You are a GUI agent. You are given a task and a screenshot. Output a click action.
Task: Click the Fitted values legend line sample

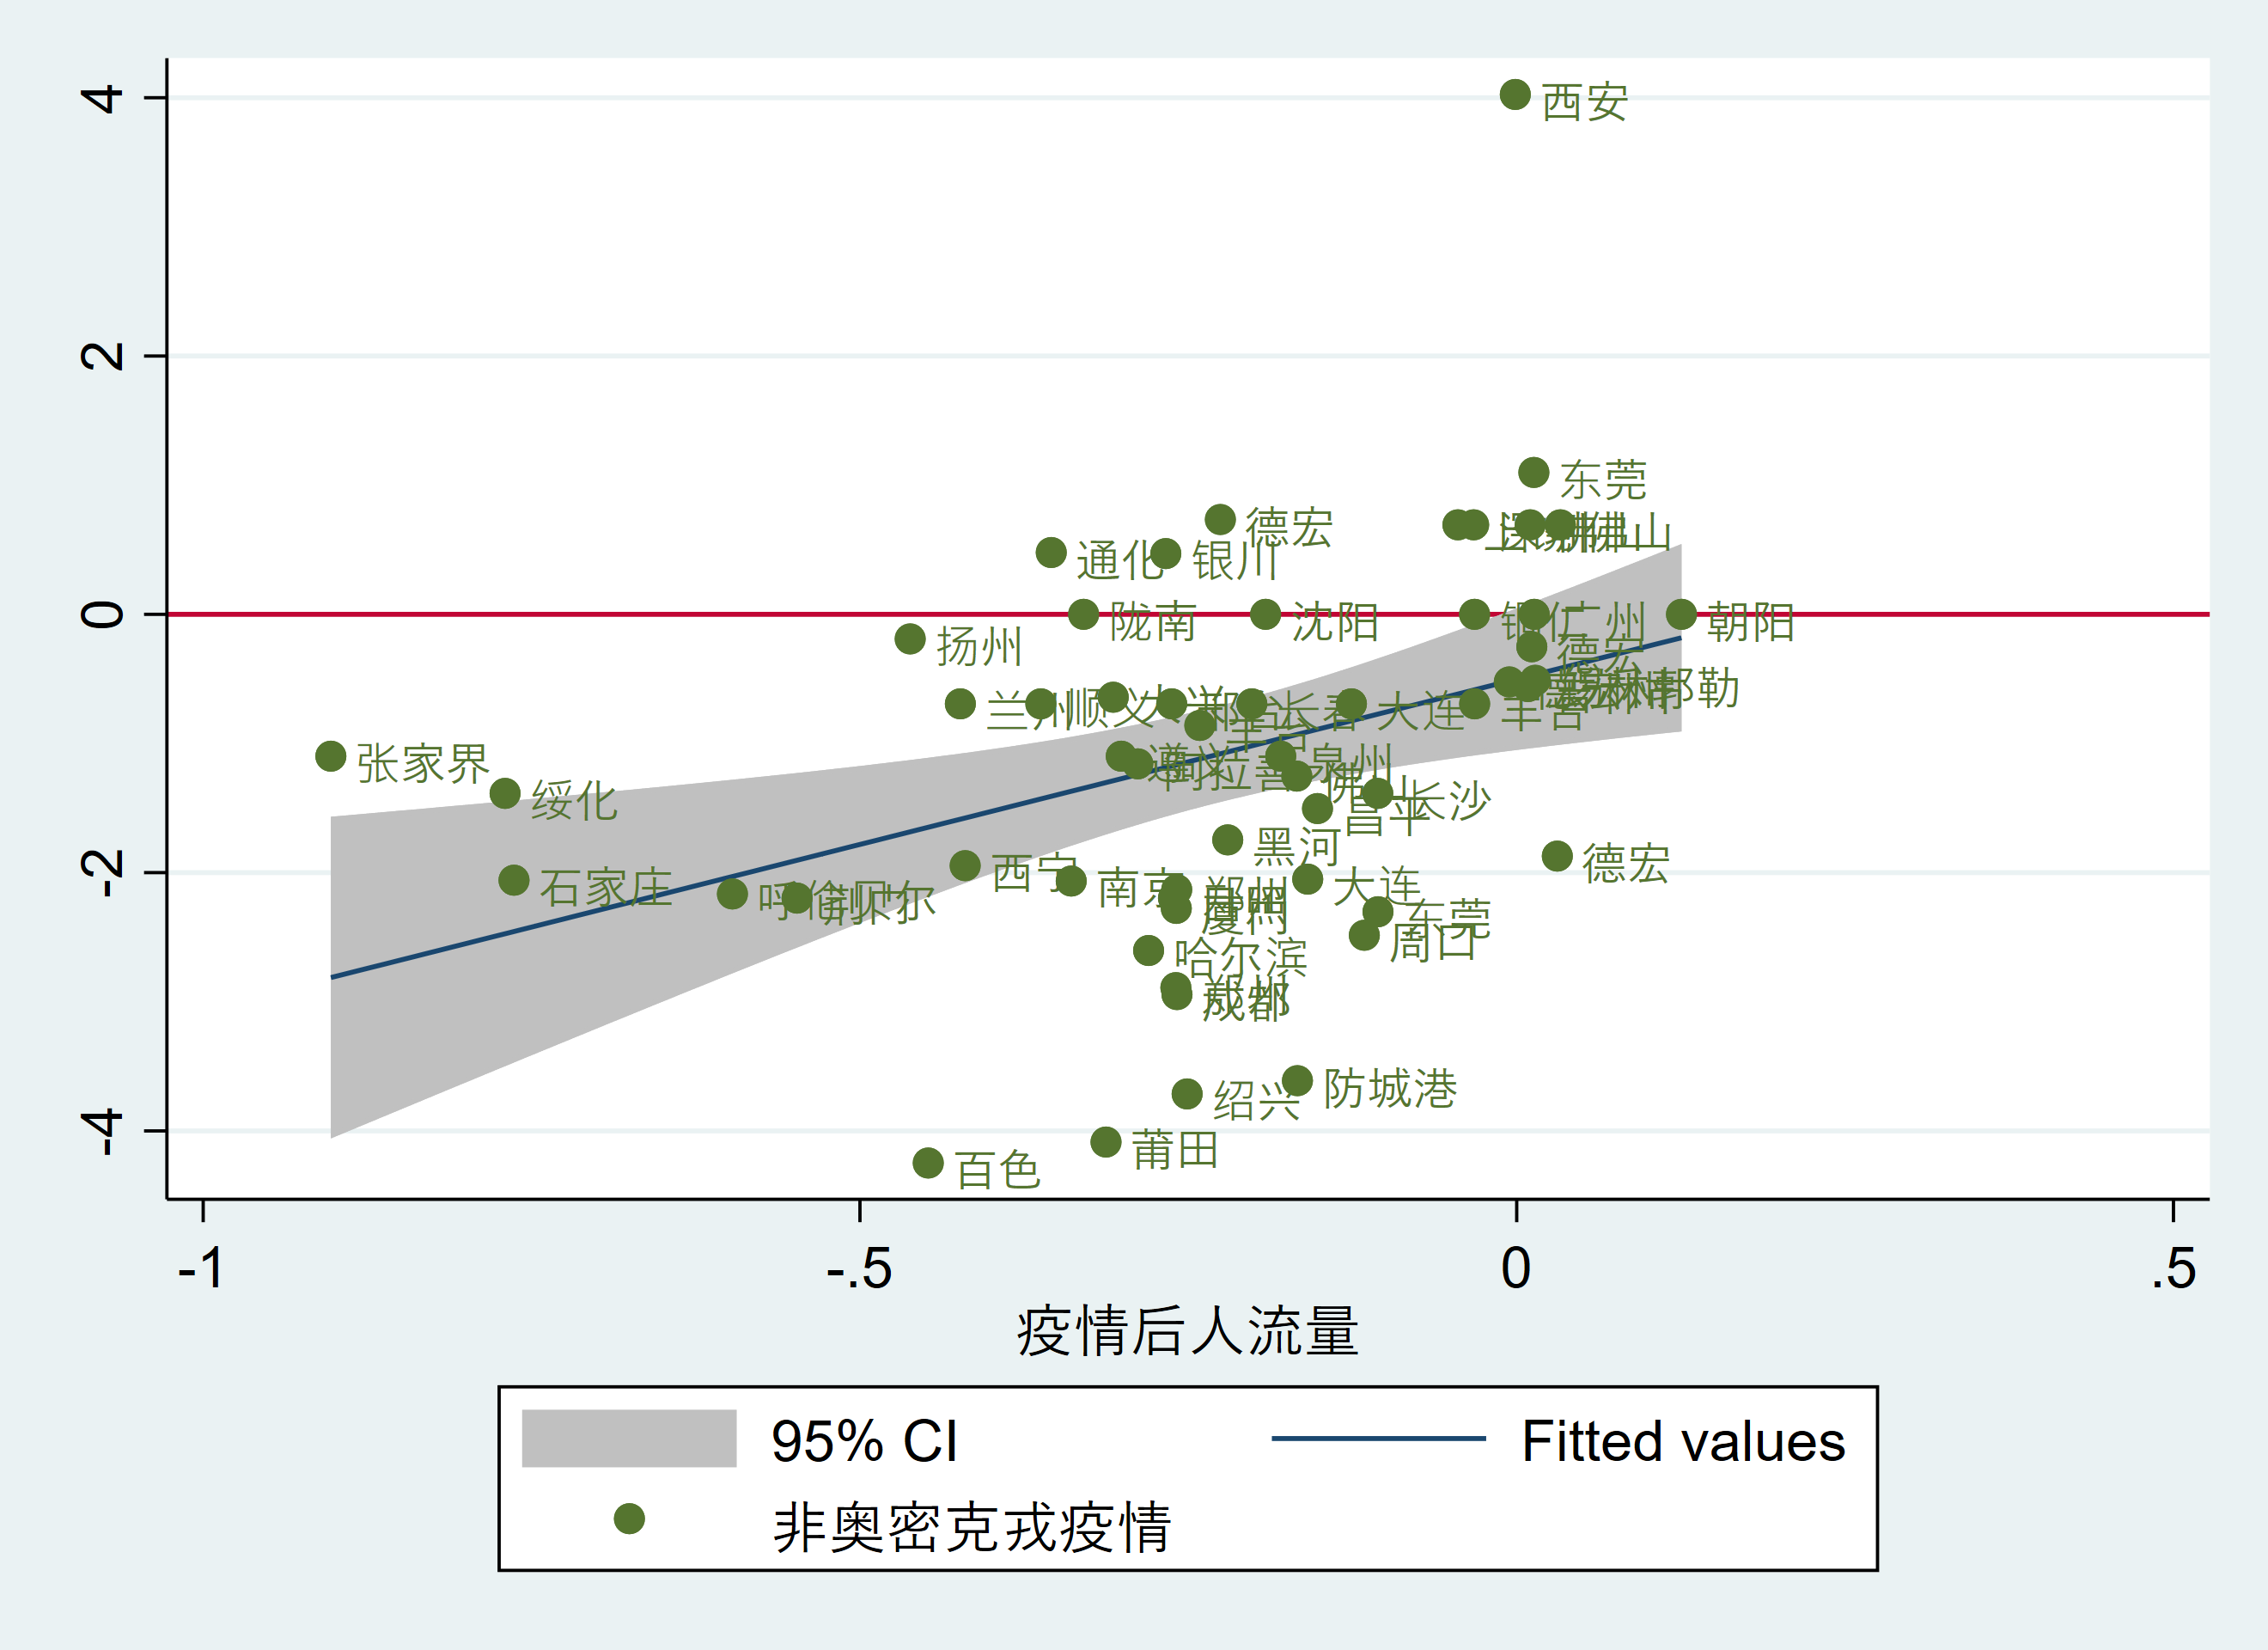click(1378, 1439)
